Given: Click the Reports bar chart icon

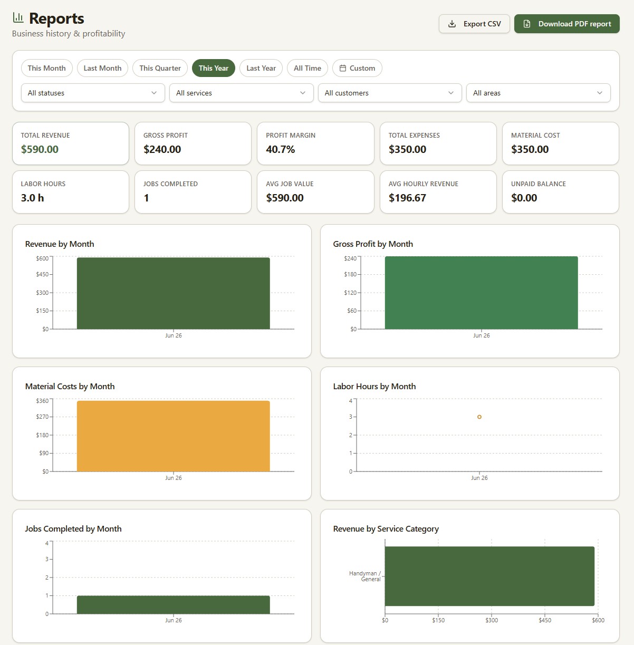Looking at the screenshot, I should (18, 18).
